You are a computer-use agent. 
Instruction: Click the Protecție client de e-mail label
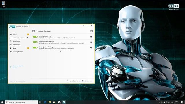click(47, 42)
